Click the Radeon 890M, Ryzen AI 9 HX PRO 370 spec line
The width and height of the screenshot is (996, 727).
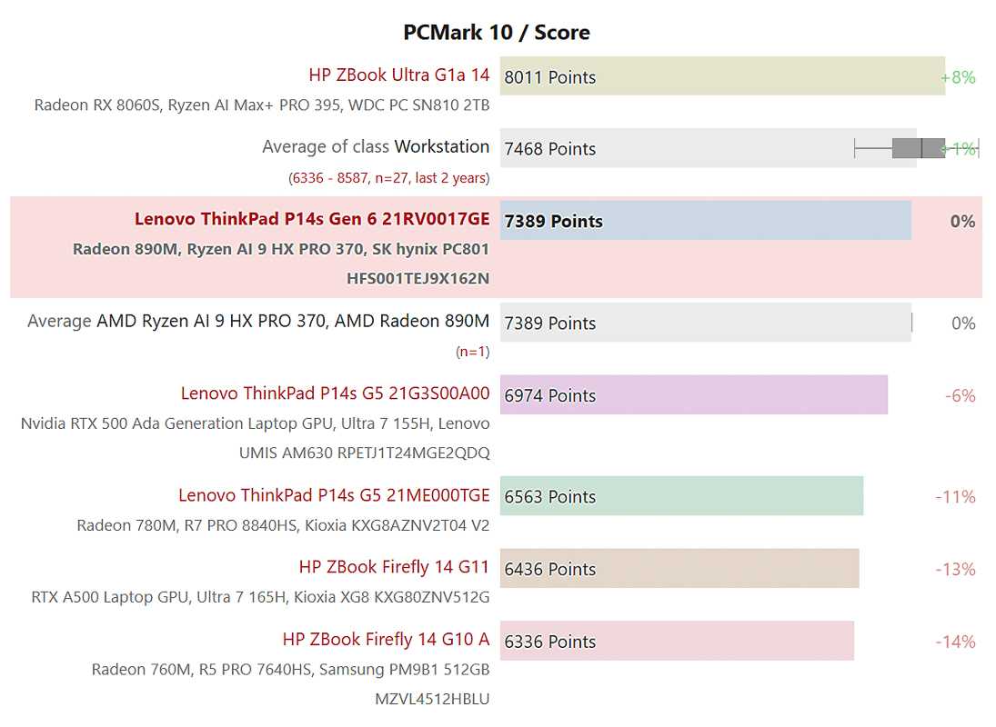click(281, 249)
